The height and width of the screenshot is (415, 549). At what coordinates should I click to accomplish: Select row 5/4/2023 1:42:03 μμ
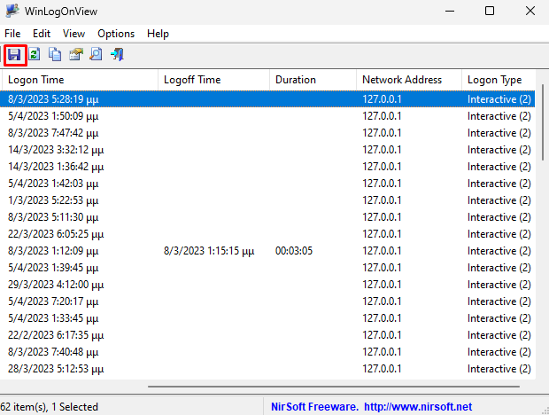(267, 184)
